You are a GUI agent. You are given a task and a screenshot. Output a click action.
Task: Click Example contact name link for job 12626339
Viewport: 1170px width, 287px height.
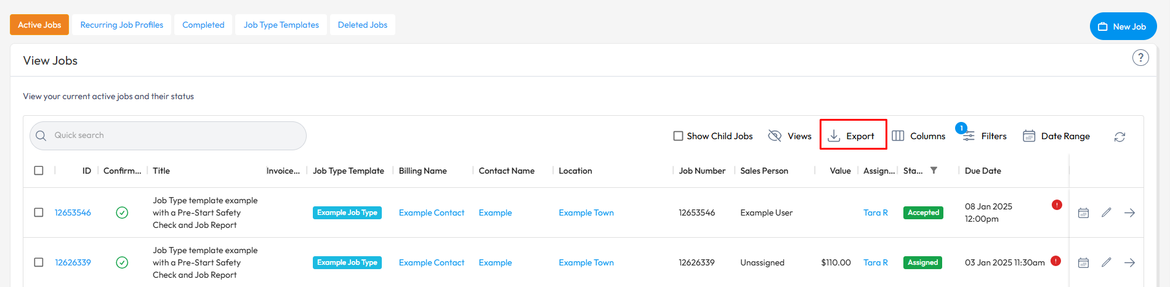point(495,262)
